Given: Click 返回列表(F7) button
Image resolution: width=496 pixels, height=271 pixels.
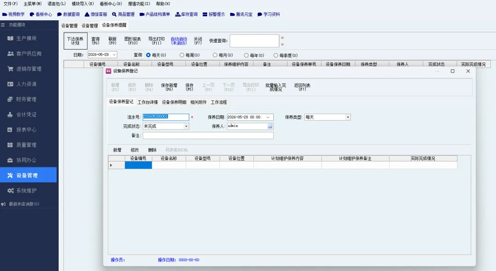Looking at the screenshot, I should [x=302, y=87].
